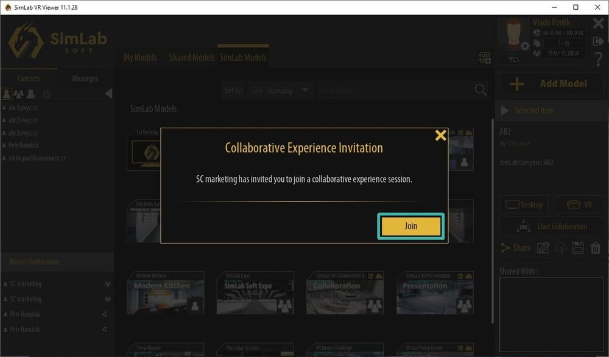Edit the AB2 model with the pencil icon
This screenshot has width=609, height=357.
tap(543, 248)
